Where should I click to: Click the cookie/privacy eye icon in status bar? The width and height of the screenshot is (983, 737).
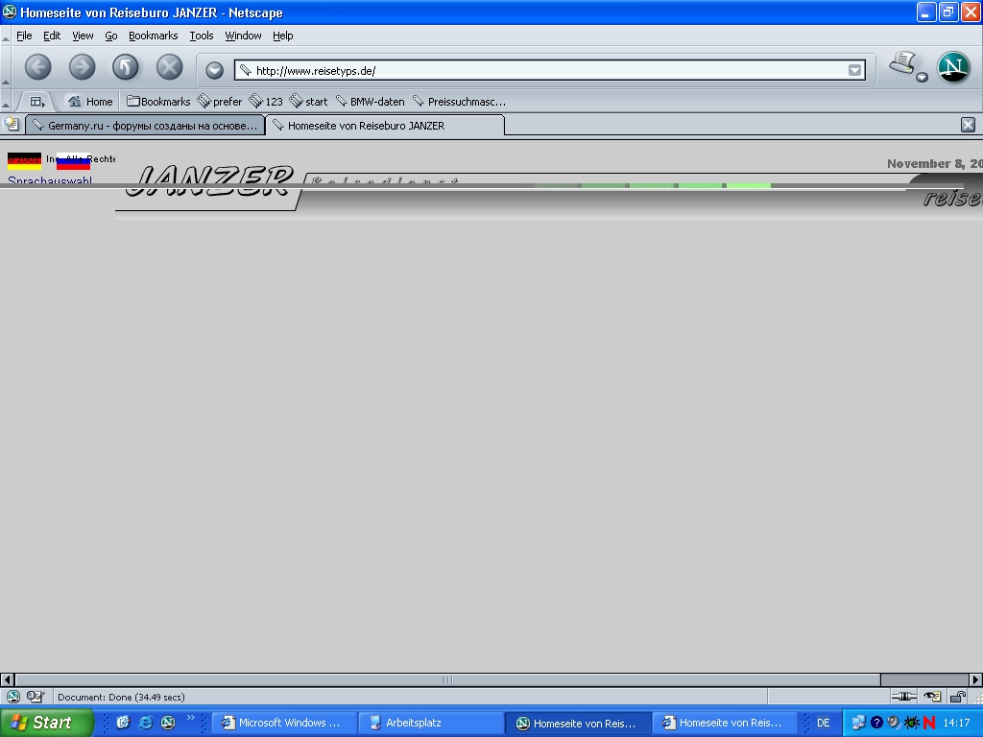(932, 697)
